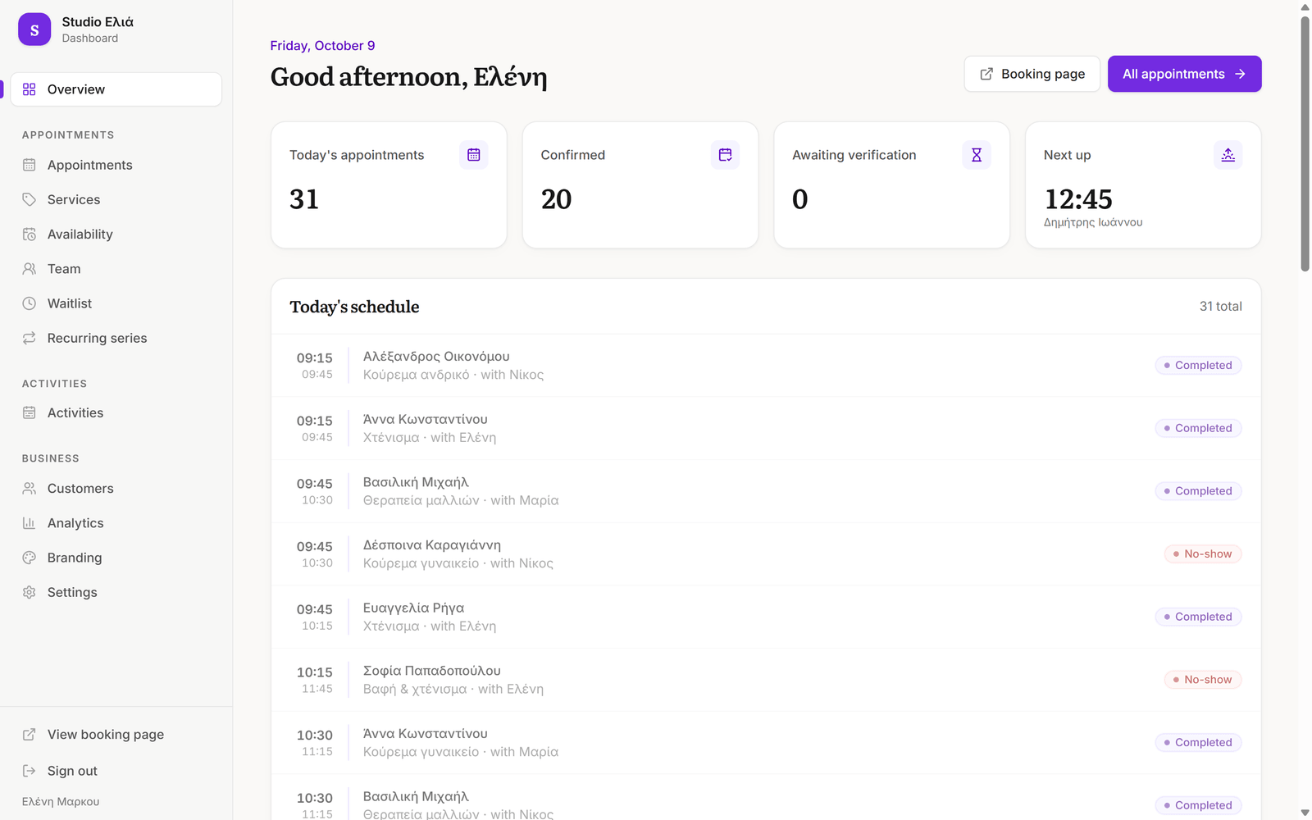The image size is (1312, 820).
Task: Click the Analytics bar chart icon
Action: point(30,523)
